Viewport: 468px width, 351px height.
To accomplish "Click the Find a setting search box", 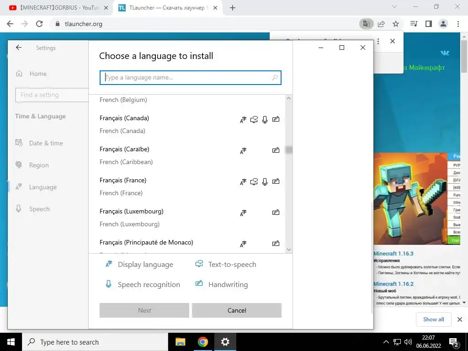I will tap(52, 95).
